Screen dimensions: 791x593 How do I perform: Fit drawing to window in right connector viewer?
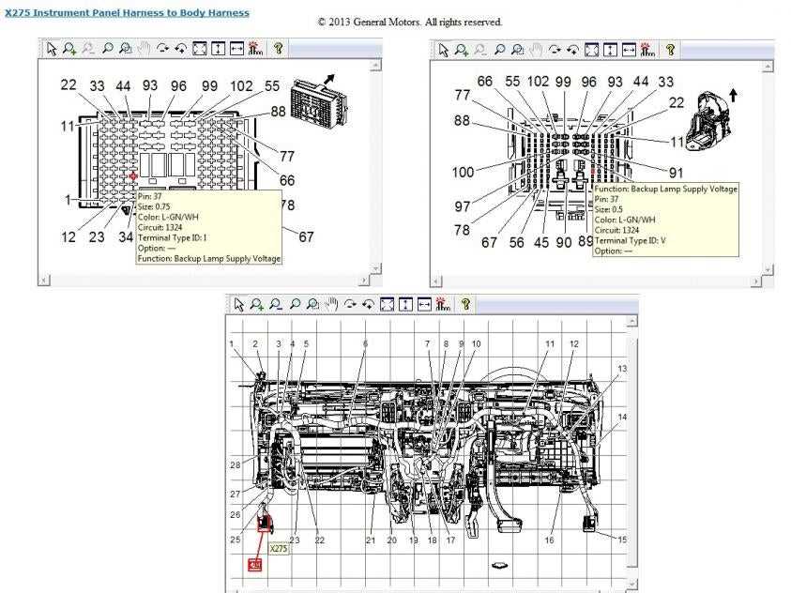point(592,50)
